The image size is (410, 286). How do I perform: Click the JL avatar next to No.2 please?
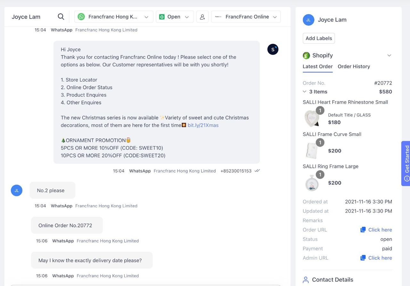tap(17, 190)
